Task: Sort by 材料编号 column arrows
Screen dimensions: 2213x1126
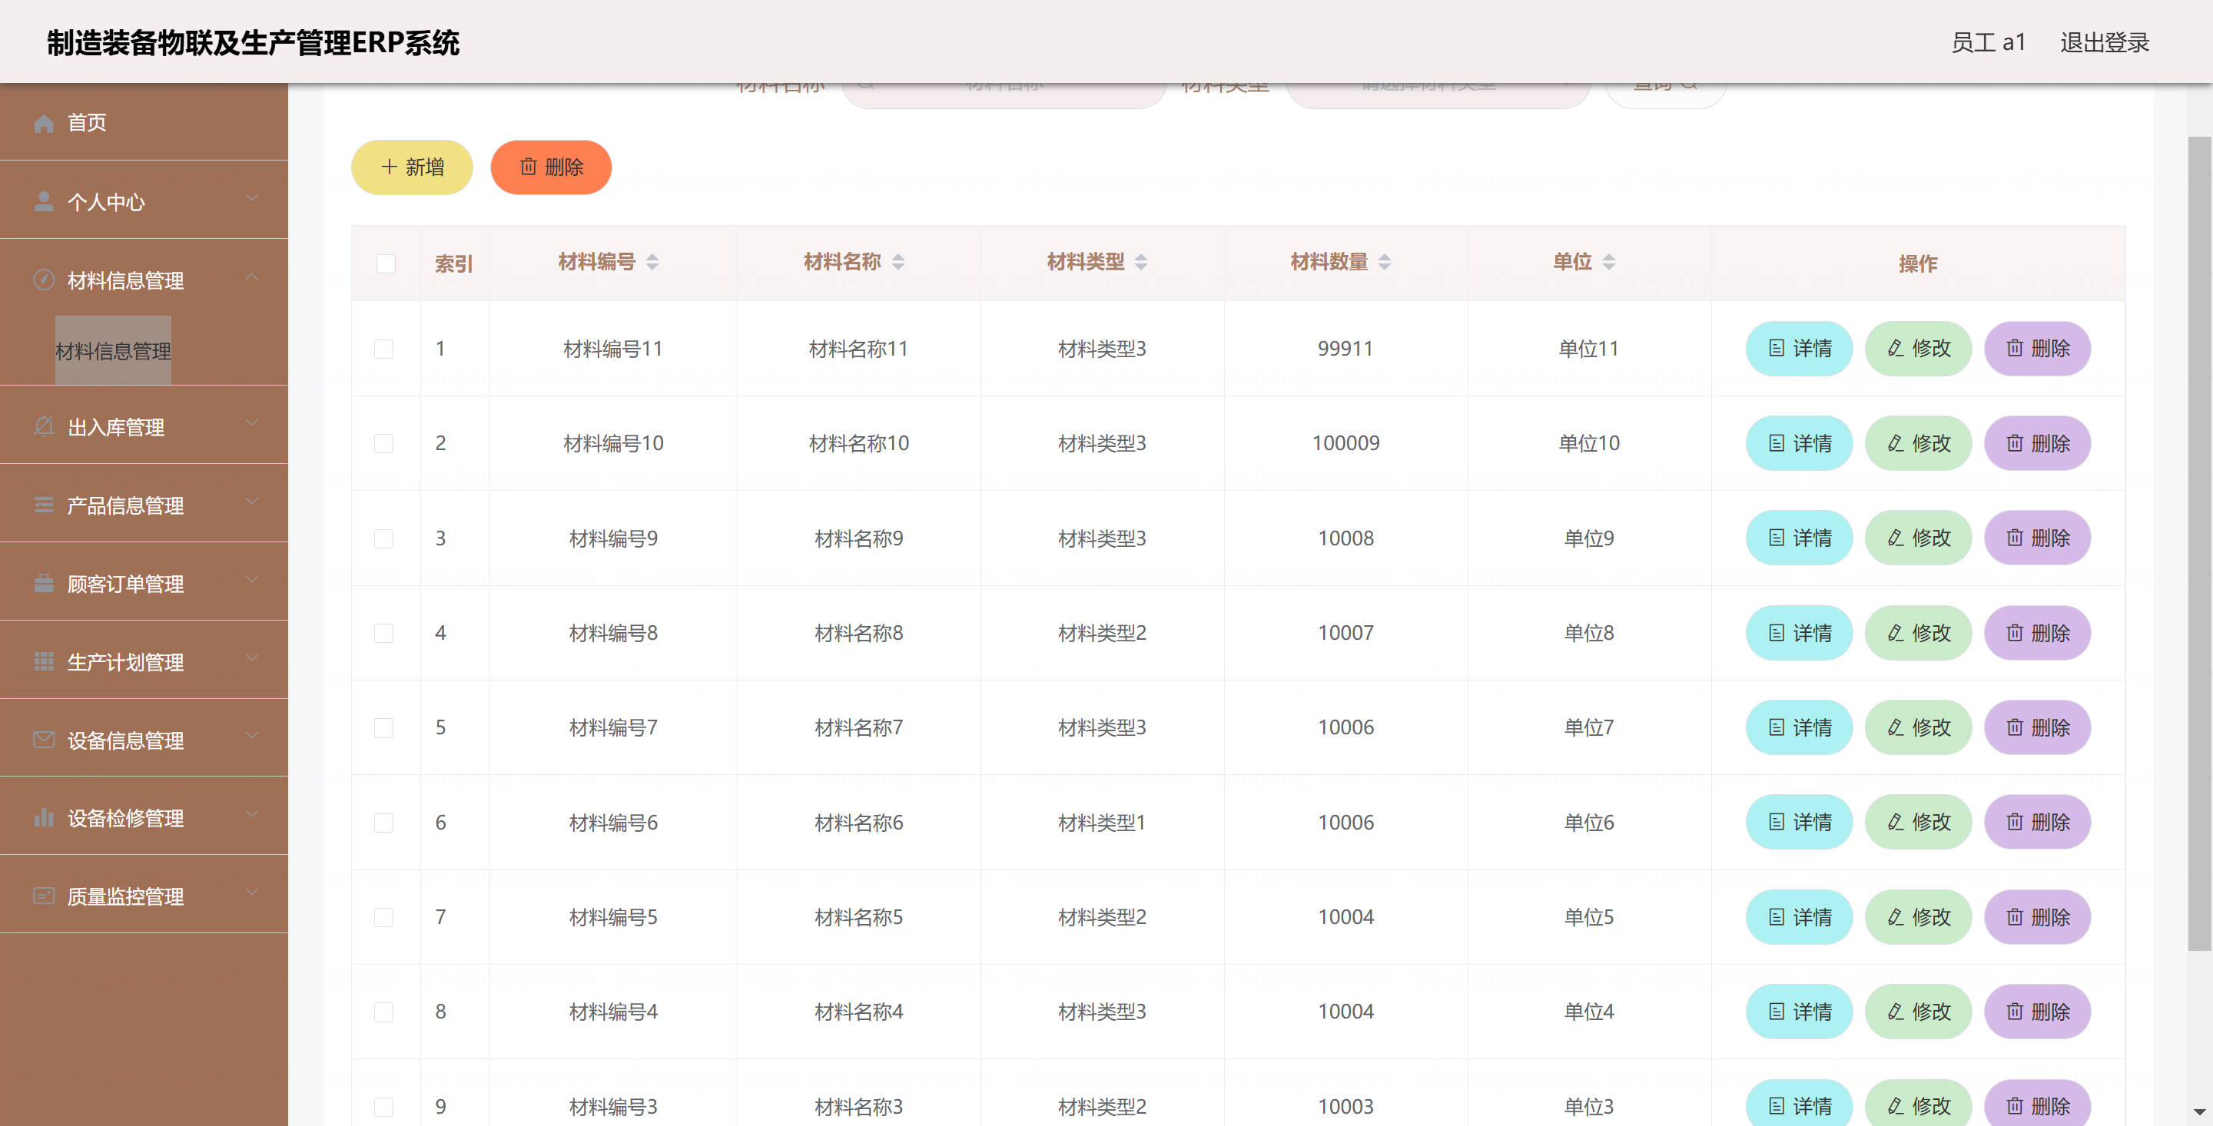Action: [653, 262]
